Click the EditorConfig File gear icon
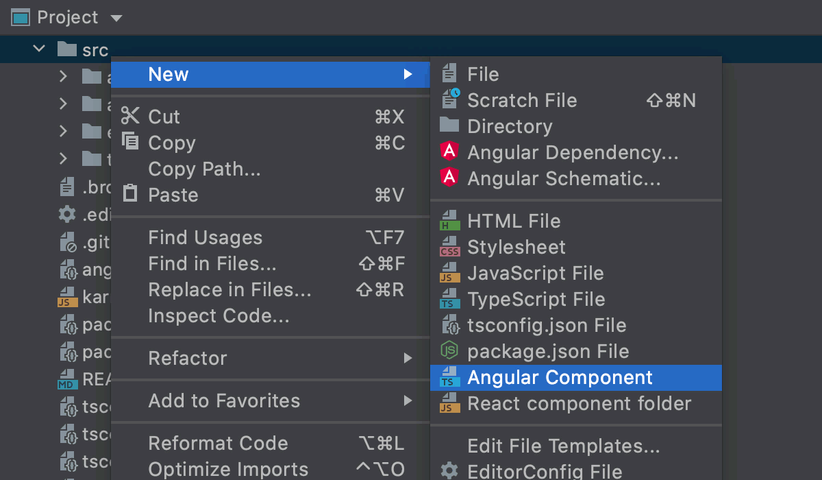The image size is (822, 480). (x=449, y=471)
